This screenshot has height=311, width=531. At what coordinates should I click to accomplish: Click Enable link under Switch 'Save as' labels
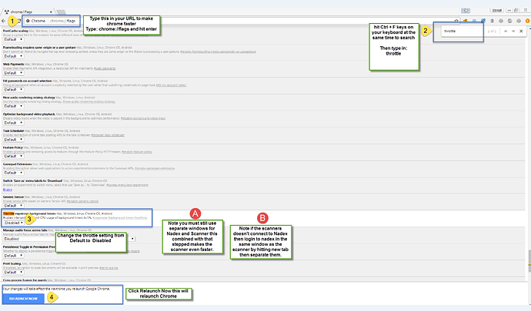[8, 190]
